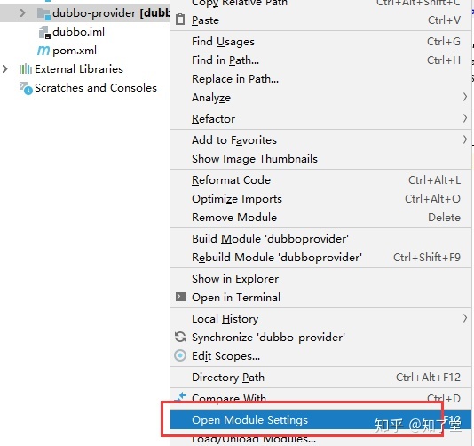
Task: Select Add to Favorites
Action: pos(320,140)
